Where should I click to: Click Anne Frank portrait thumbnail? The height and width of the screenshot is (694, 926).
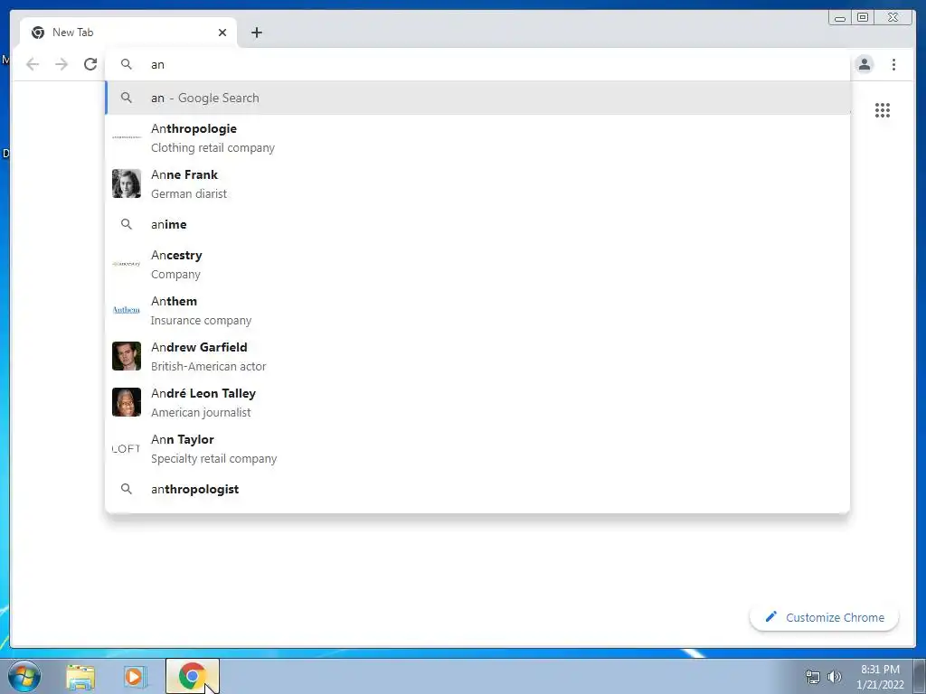point(127,183)
